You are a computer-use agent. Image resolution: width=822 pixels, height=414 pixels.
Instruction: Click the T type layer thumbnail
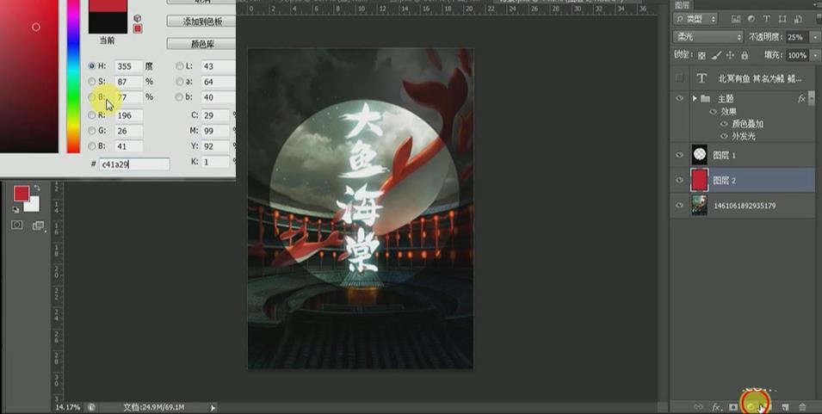[x=701, y=78]
